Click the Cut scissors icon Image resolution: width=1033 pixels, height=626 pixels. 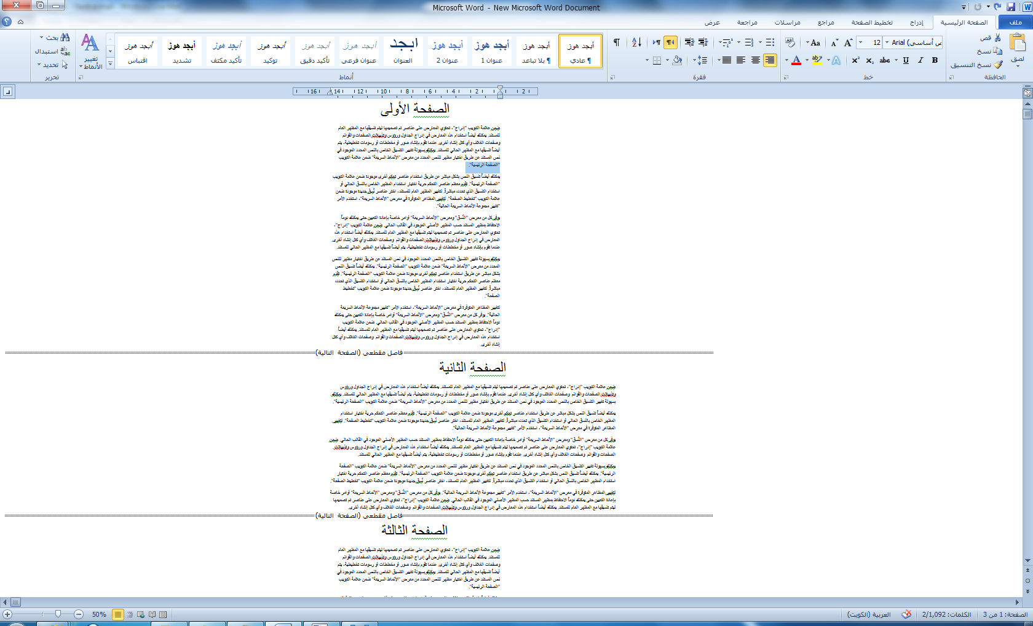pyautogui.click(x=998, y=38)
